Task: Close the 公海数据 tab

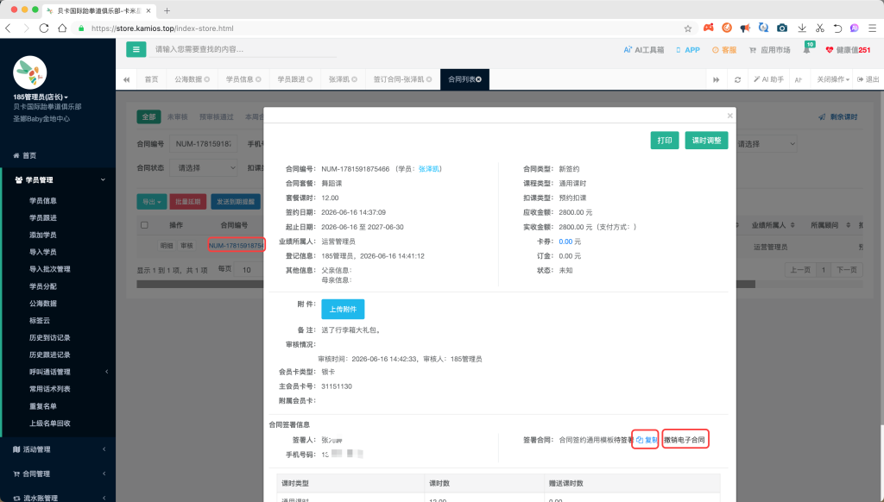Action: click(x=207, y=79)
